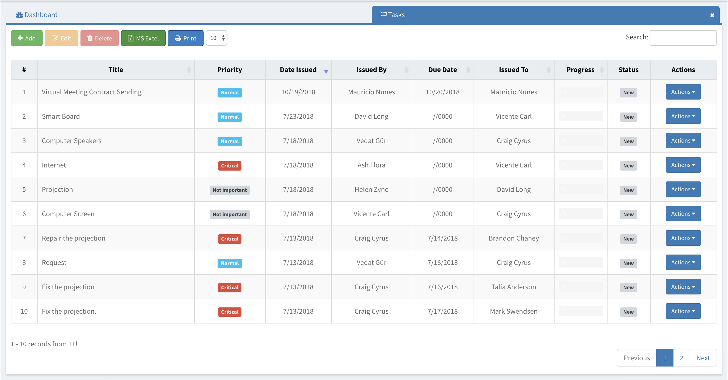Open records-per-page selector showing 10
This screenshot has width=728, height=380.
217,38
